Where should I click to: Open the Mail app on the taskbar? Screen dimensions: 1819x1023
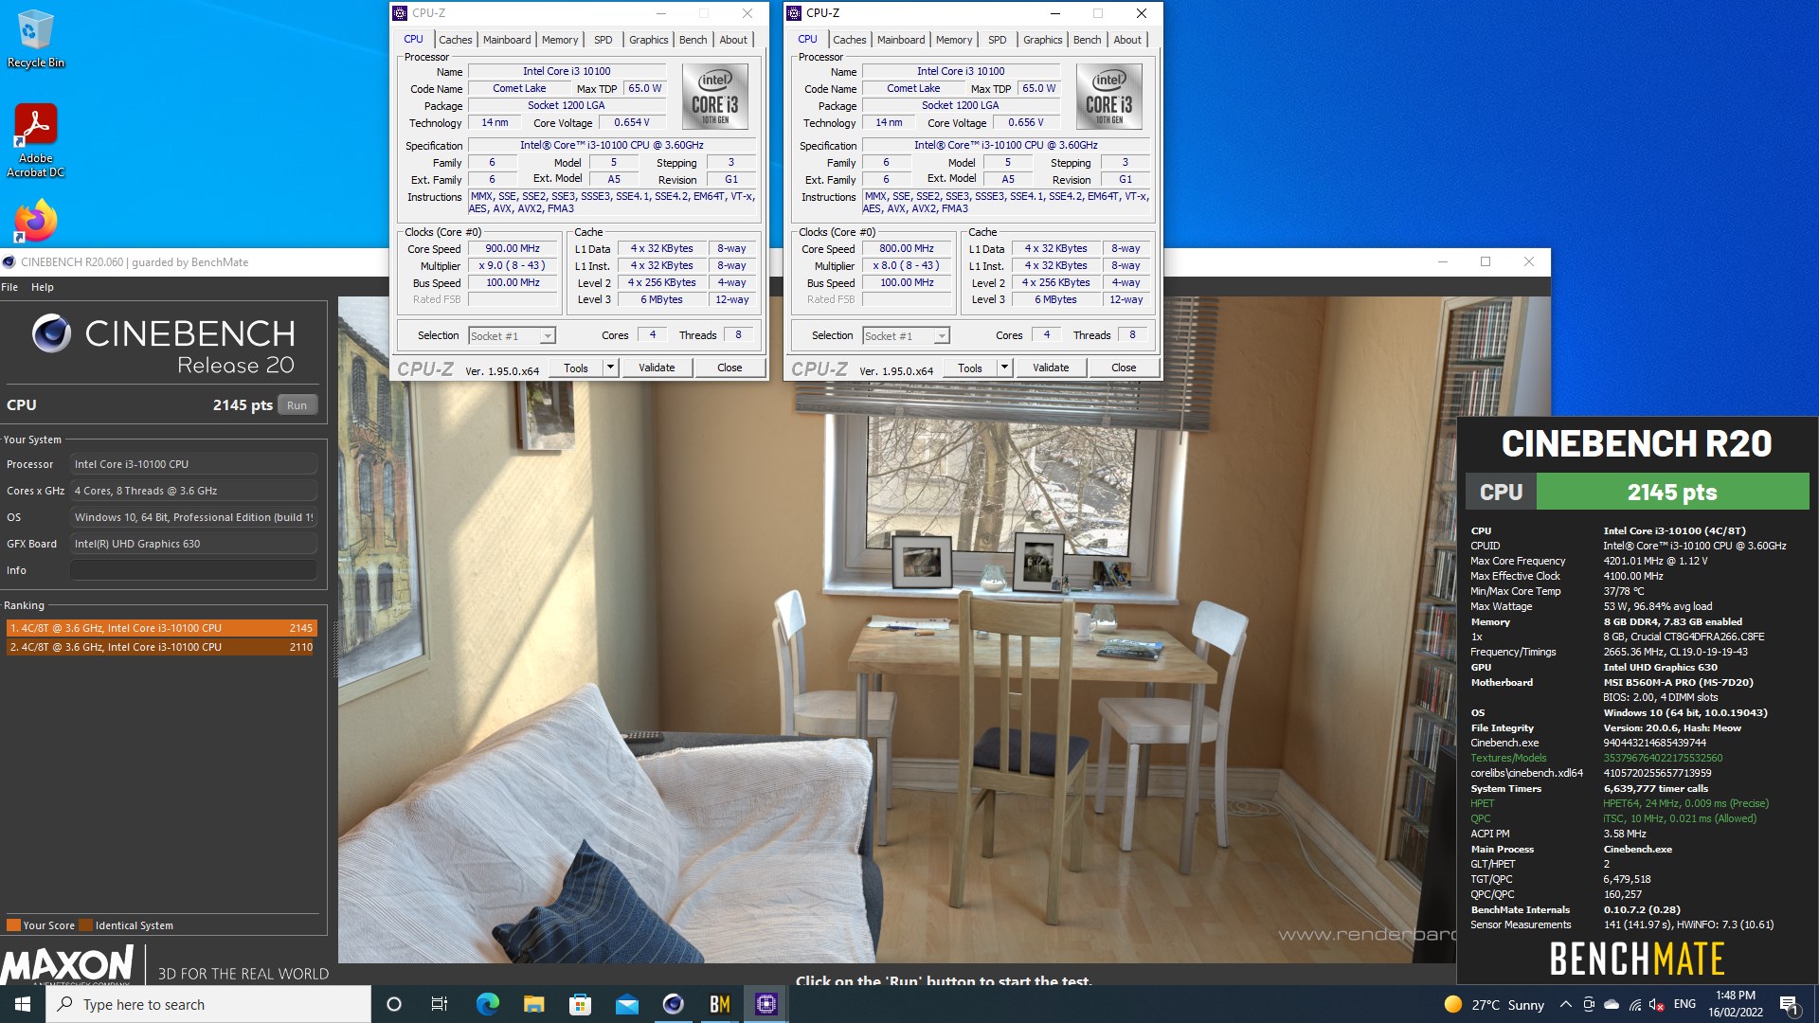pyautogui.click(x=626, y=1004)
